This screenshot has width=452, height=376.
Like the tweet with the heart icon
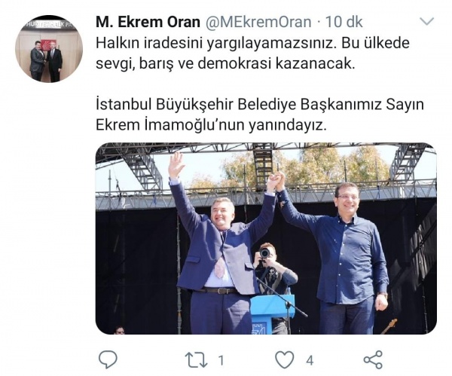tap(285, 360)
